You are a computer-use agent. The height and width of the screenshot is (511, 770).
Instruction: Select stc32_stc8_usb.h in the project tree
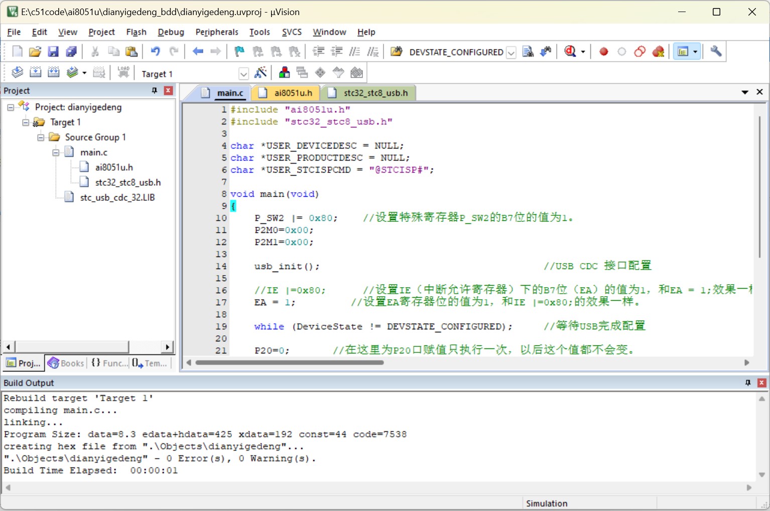click(128, 183)
